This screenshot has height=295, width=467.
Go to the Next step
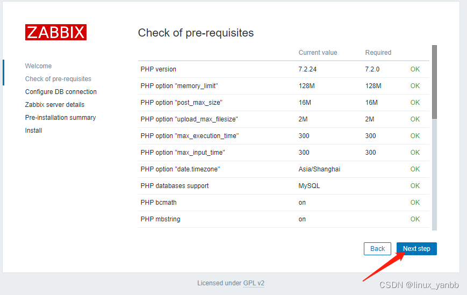click(416, 249)
